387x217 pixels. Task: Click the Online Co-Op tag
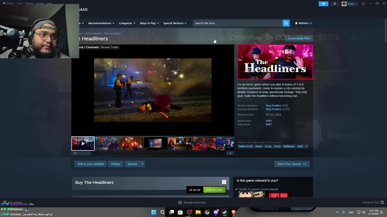coord(246,146)
